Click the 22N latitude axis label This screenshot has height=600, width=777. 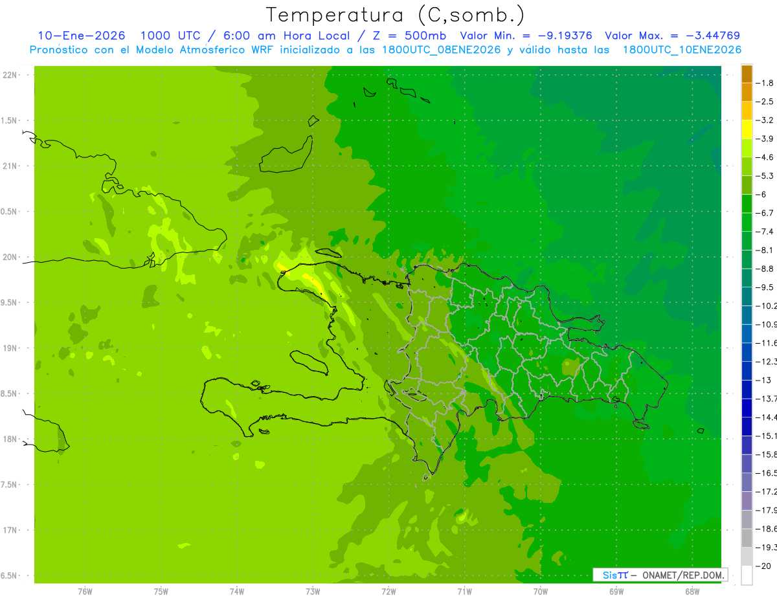pyautogui.click(x=10, y=75)
